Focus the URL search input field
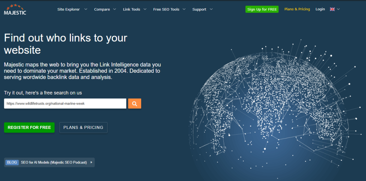Image resolution: width=366 pixels, height=181 pixels. point(65,104)
